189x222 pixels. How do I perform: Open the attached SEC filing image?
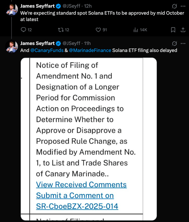[89, 139]
